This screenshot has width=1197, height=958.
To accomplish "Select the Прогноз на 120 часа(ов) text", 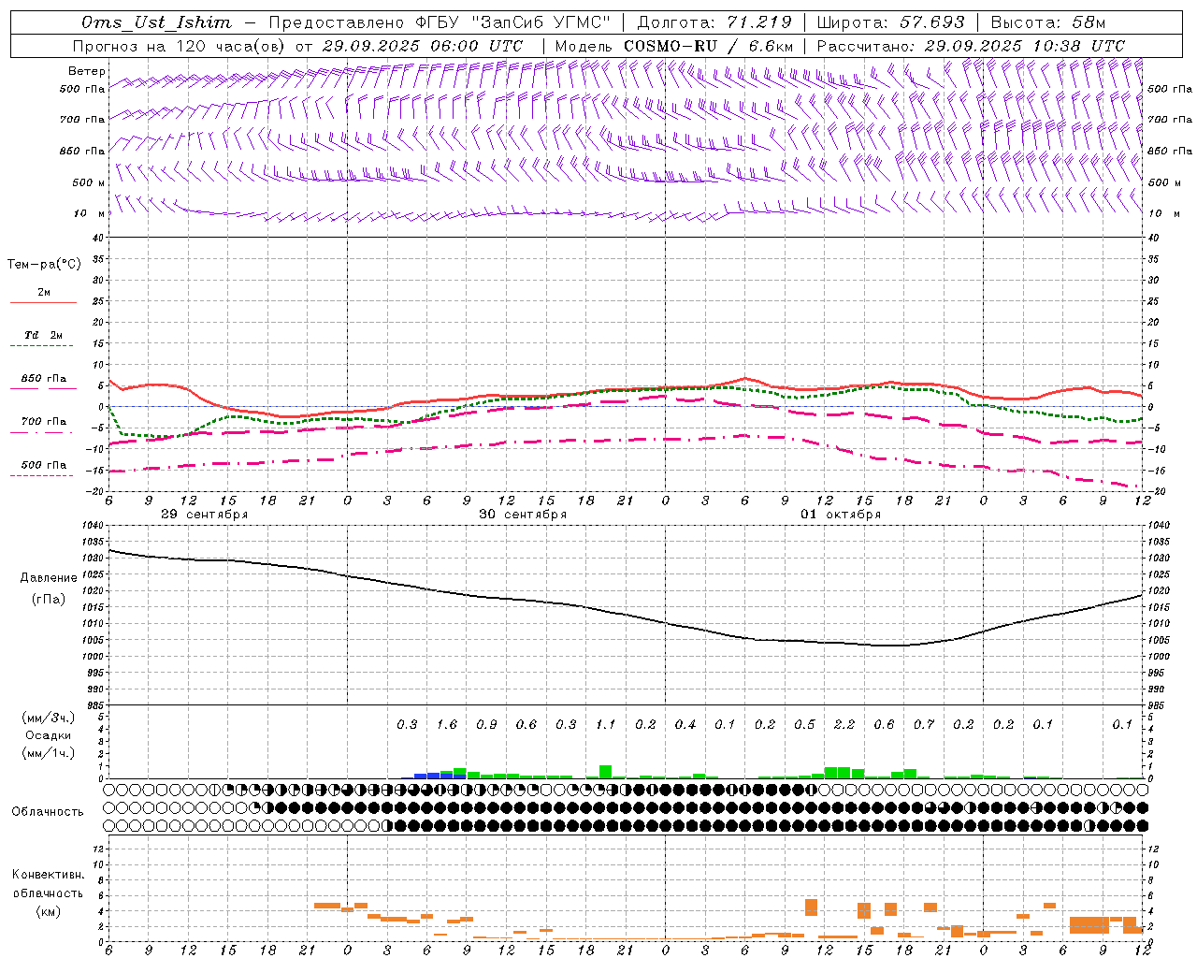I will (180, 46).
